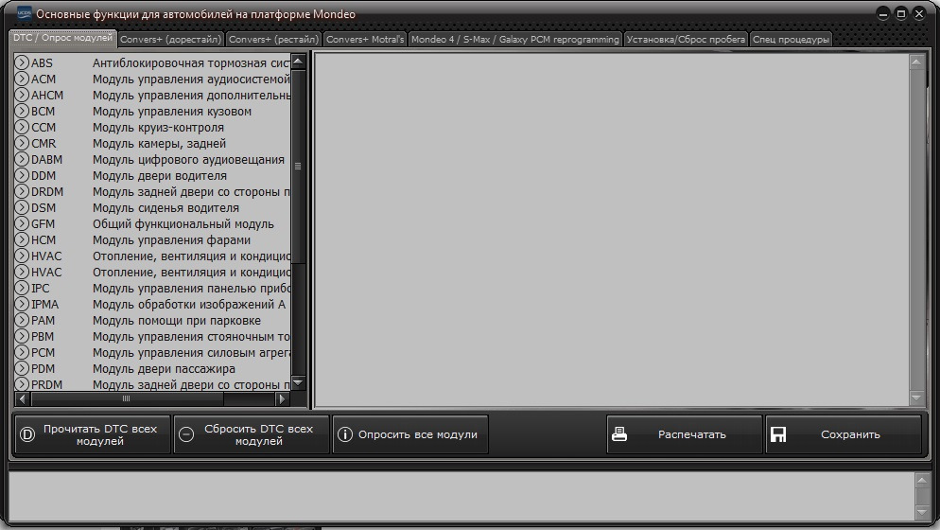
Task: Click the arrow icon beside PAM module
Action: pyautogui.click(x=22, y=320)
